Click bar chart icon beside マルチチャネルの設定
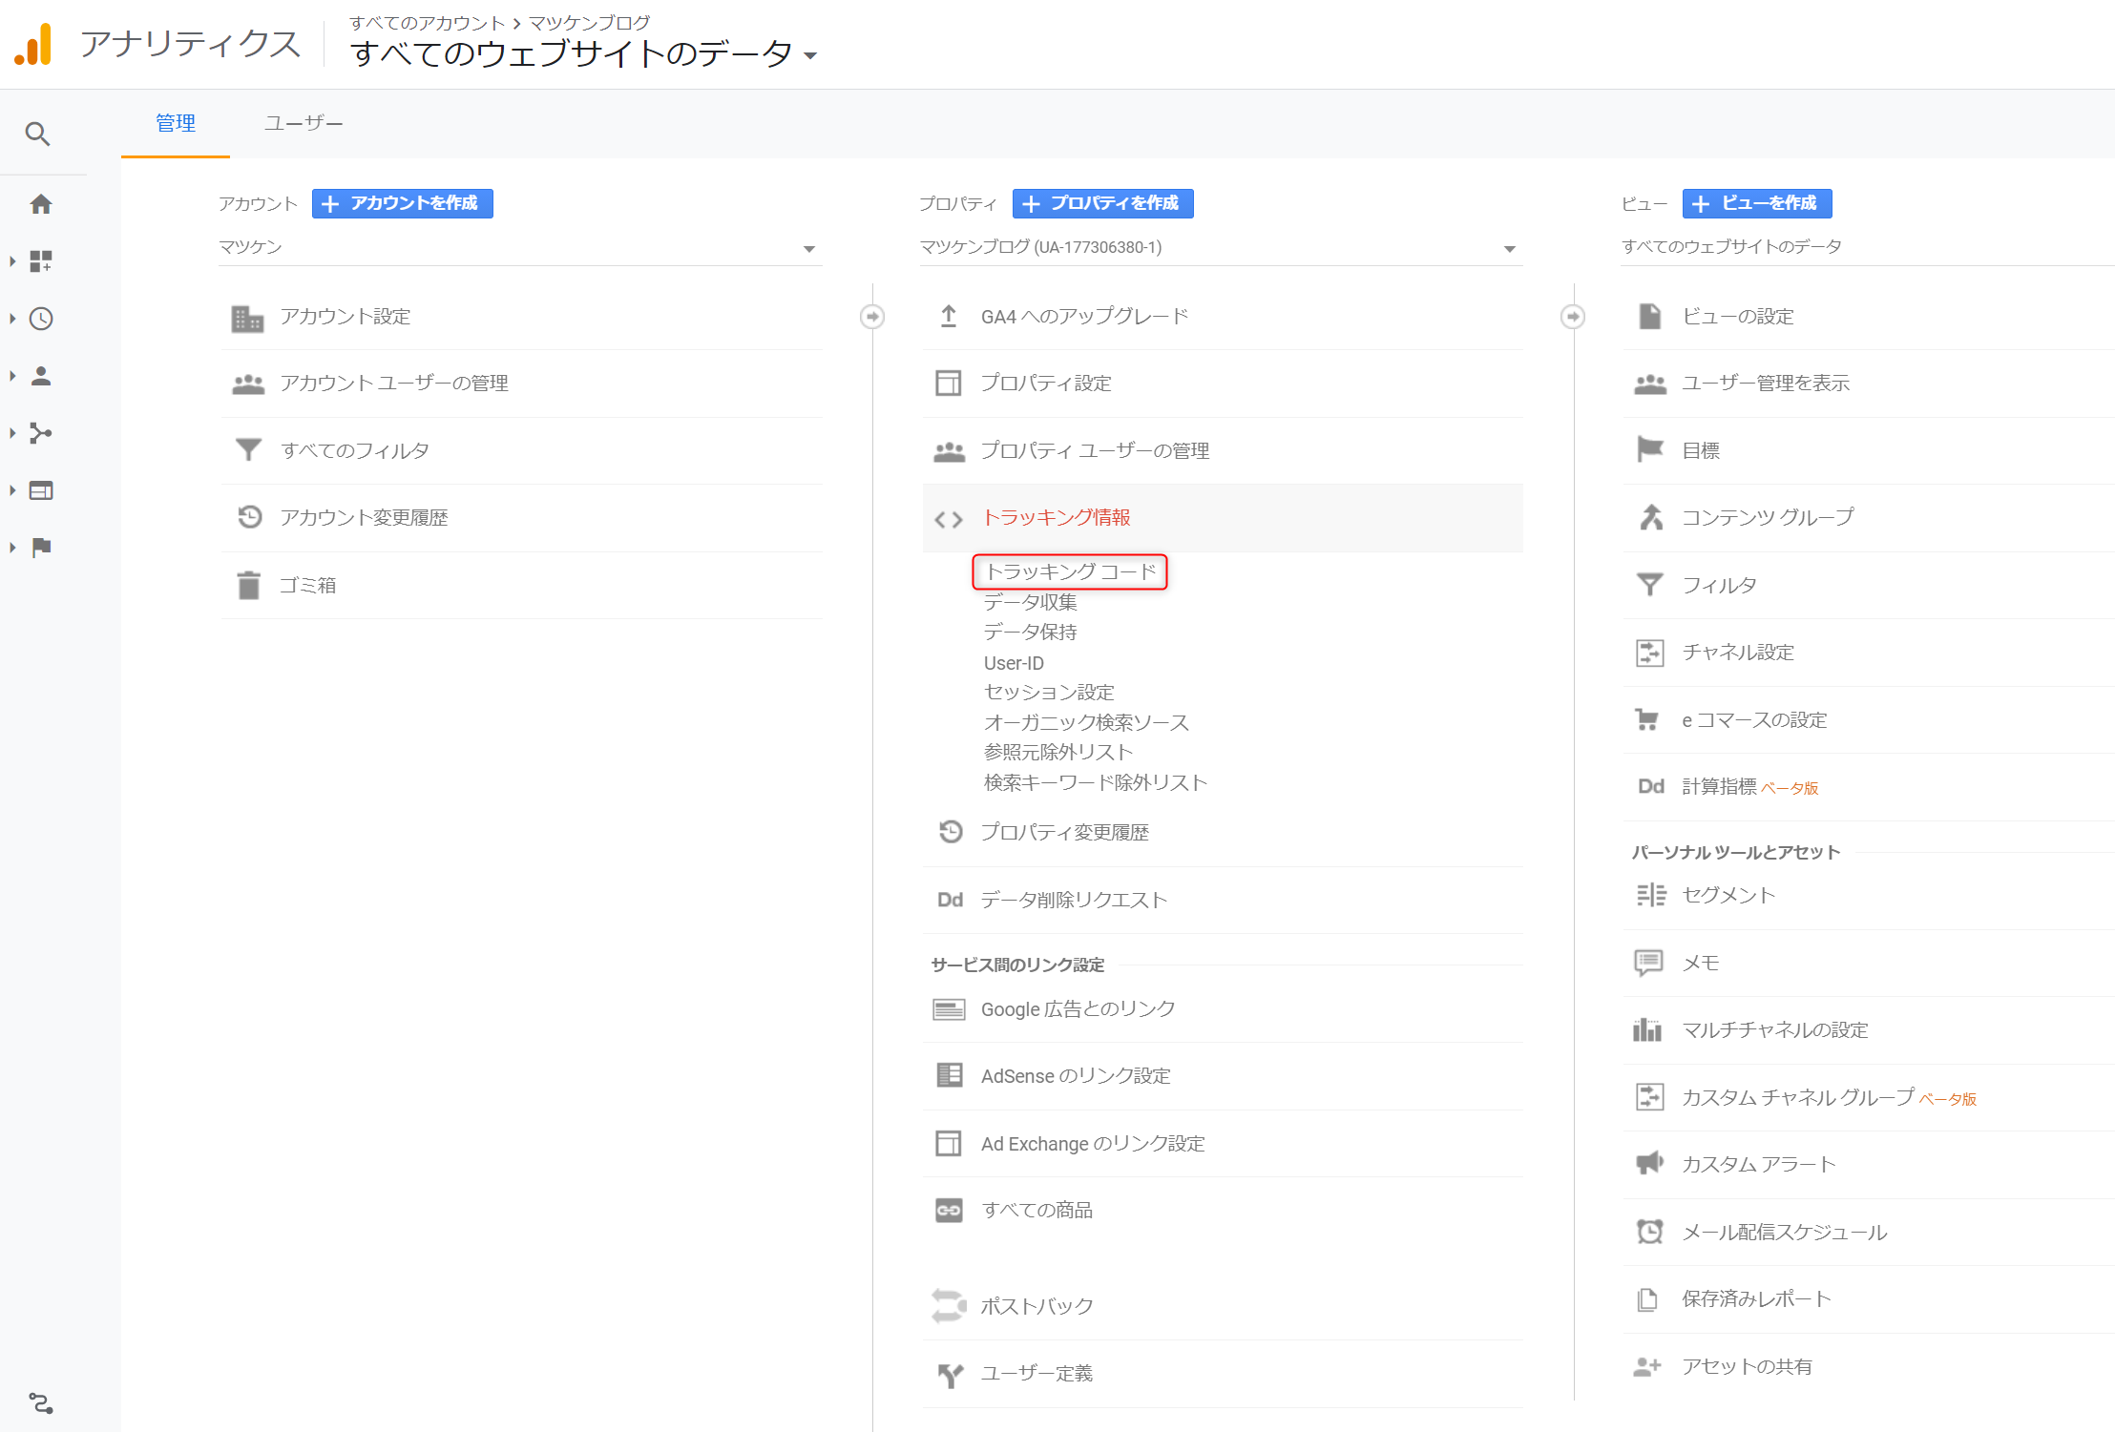 (x=1647, y=1029)
